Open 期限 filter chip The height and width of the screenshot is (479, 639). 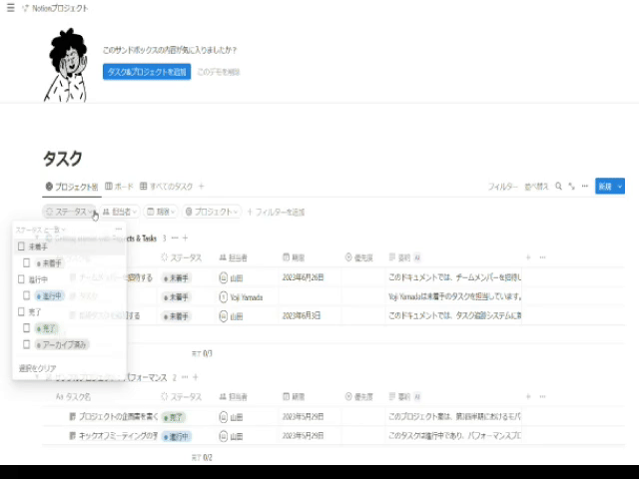[x=162, y=212]
